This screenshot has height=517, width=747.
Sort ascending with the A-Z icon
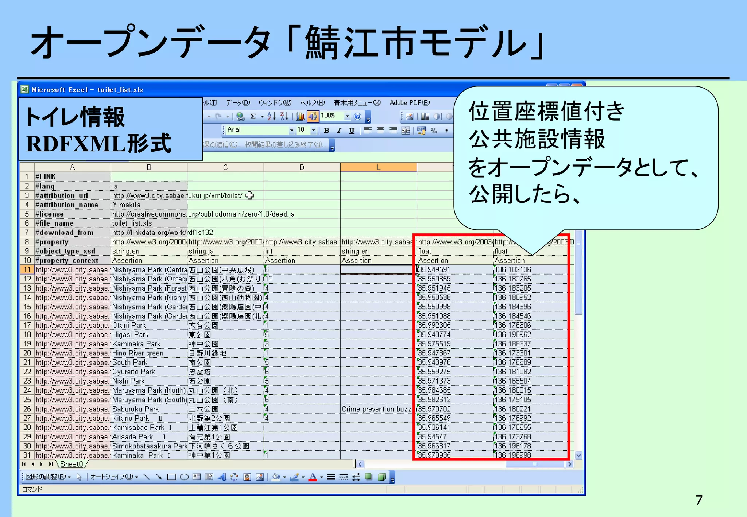[x=271, y=116]
